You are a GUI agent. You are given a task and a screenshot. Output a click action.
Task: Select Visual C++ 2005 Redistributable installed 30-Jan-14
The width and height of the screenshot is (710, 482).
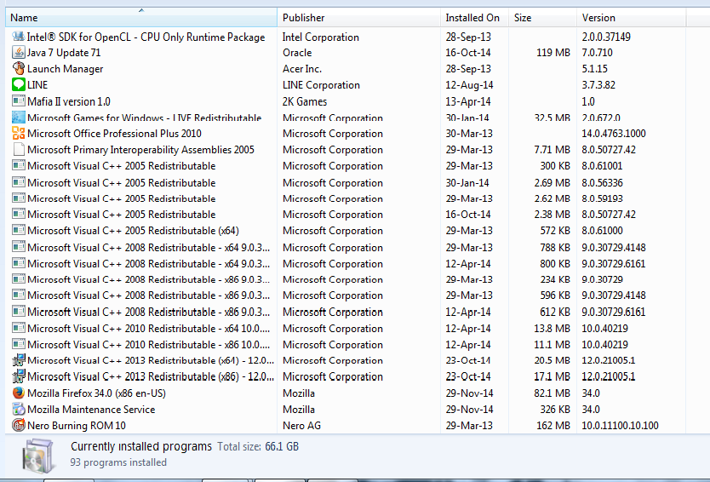click(122, 183)
